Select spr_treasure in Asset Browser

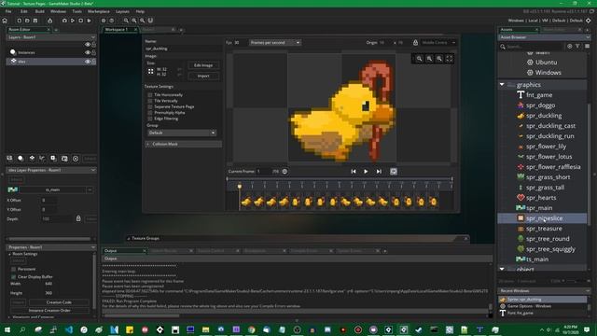click(544, 229)
